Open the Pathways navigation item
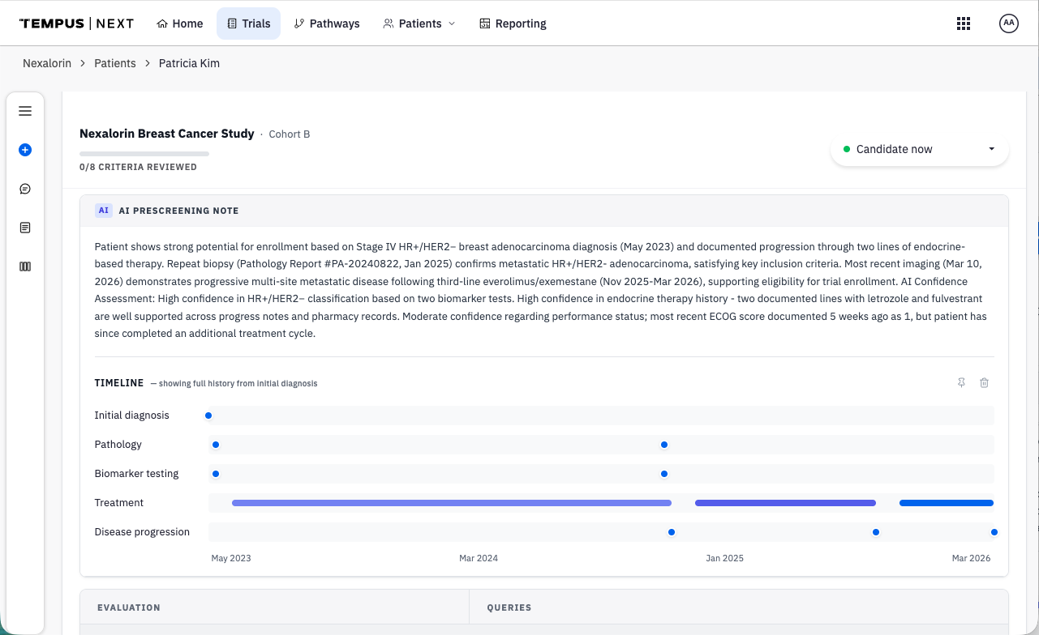The width and height of the screenshot is (1039, 635). click(x=326, y=23)
